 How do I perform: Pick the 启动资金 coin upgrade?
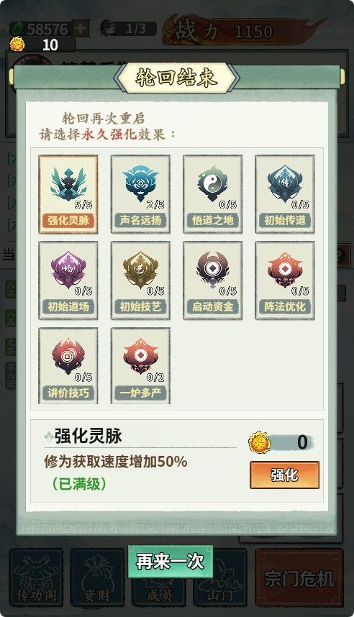(213, 280)
